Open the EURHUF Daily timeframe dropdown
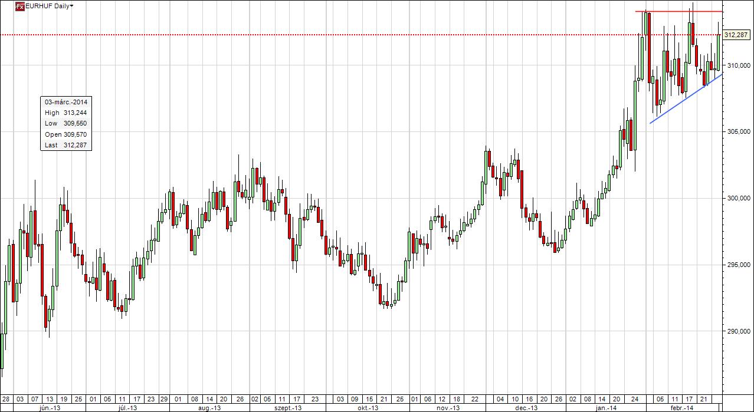The height and width of the screenshot is (412, 754). click(72, 6)
